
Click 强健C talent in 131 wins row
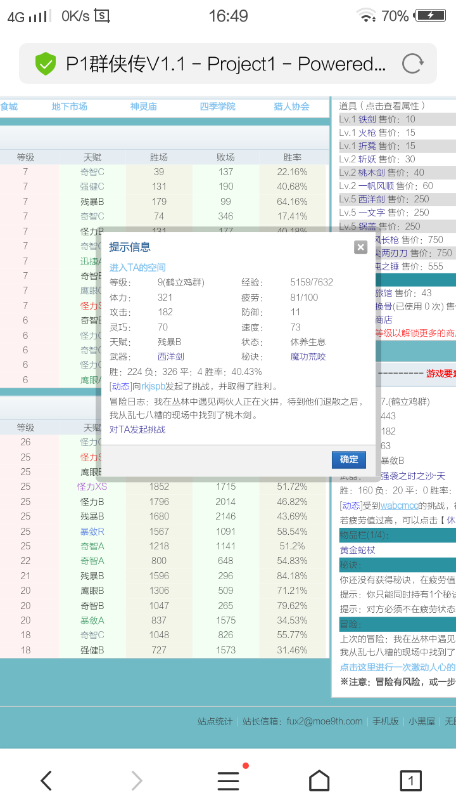(92, 187)
